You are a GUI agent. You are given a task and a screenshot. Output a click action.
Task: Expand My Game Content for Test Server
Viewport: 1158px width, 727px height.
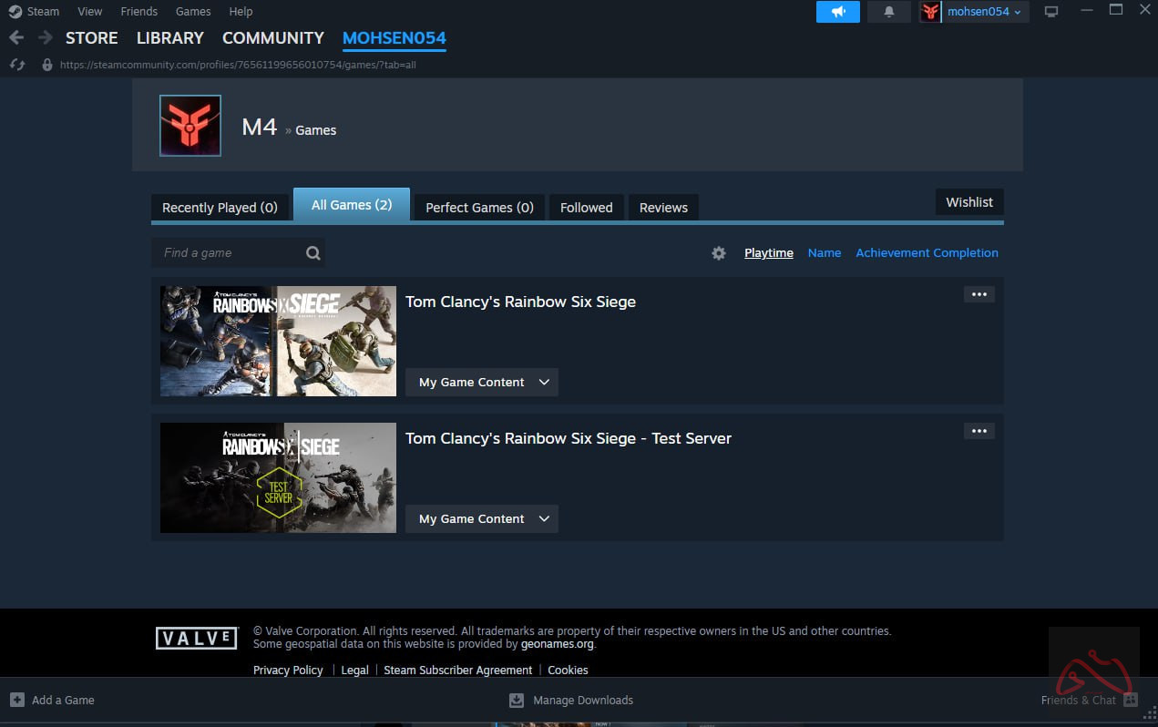point(481,518)
